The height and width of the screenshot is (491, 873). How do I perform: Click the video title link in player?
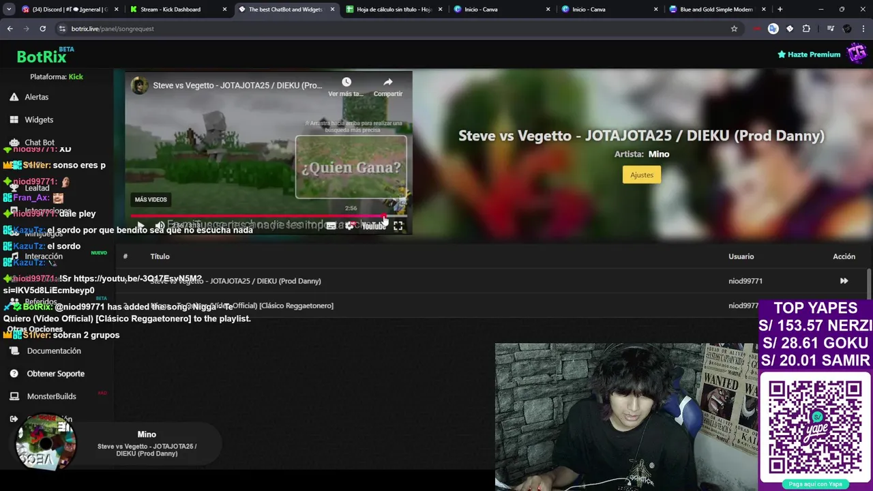(237, 85)
